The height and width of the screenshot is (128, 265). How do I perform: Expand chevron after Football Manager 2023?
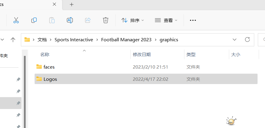point(155,40)
